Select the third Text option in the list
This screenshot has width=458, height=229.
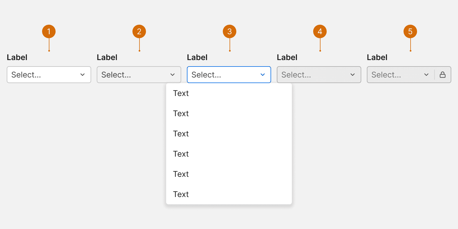click(x=181, y=134)
